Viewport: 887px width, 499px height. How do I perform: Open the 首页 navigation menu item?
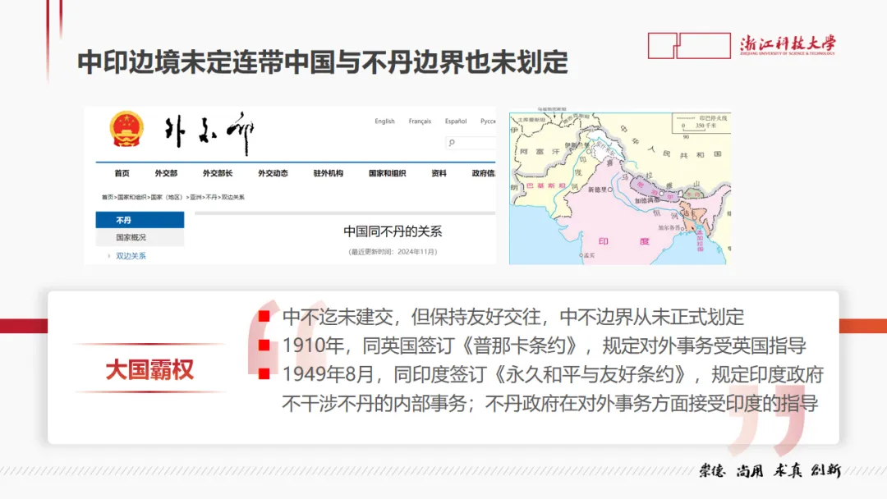point(122,173)
